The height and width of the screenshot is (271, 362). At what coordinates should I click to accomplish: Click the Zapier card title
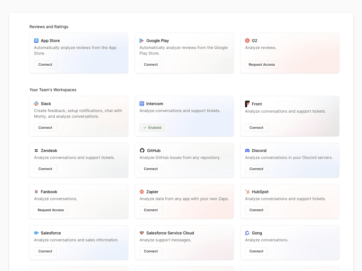[153, 192]
